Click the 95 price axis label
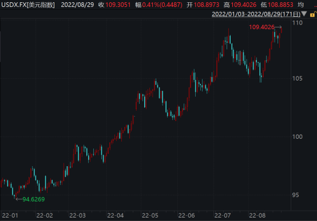Viewport: 317px width, 221px height. point(295,195)
